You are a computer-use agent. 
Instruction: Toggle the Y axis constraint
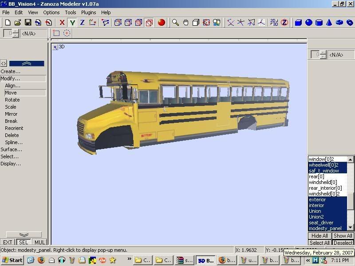point(72,23)
